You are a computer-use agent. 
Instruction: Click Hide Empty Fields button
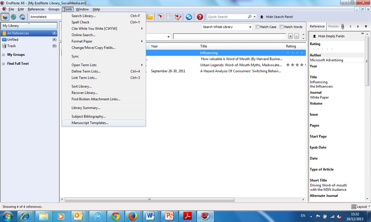pos(329,36)
